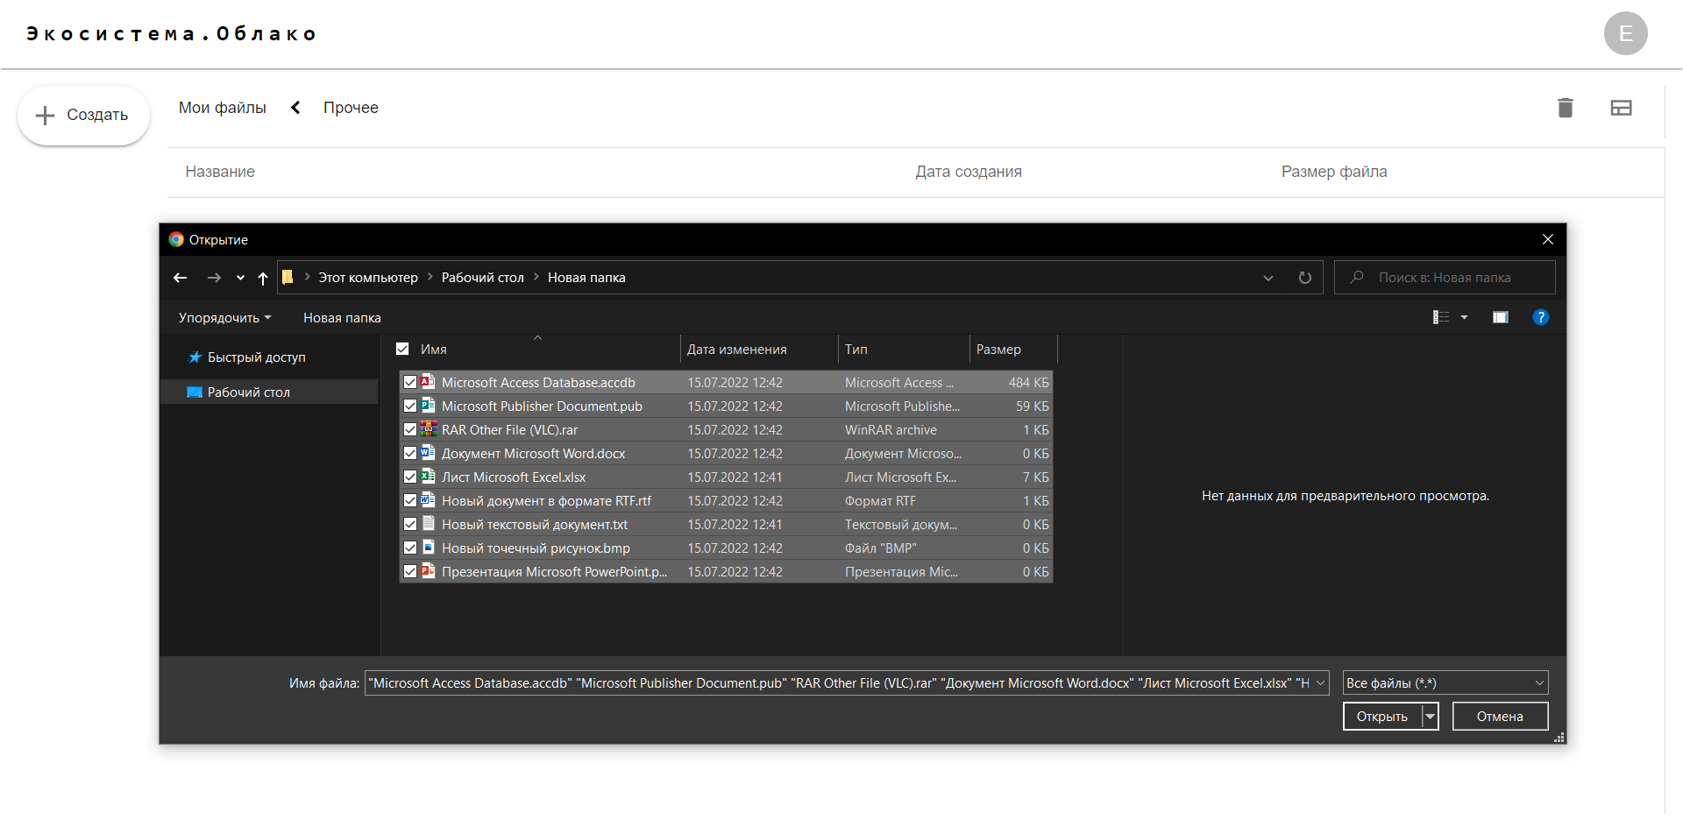
Task: Click the Access database file icon
Action: 428,382
